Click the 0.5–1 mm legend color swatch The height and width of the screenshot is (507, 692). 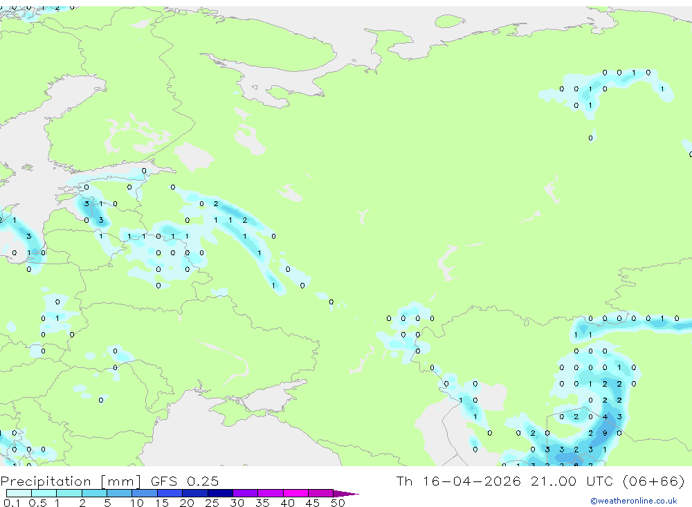(x=44, y=493)
